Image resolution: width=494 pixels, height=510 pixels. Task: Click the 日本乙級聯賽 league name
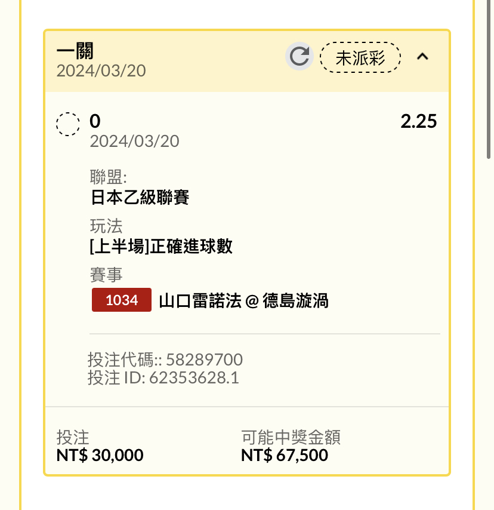[x=140, y=197]
